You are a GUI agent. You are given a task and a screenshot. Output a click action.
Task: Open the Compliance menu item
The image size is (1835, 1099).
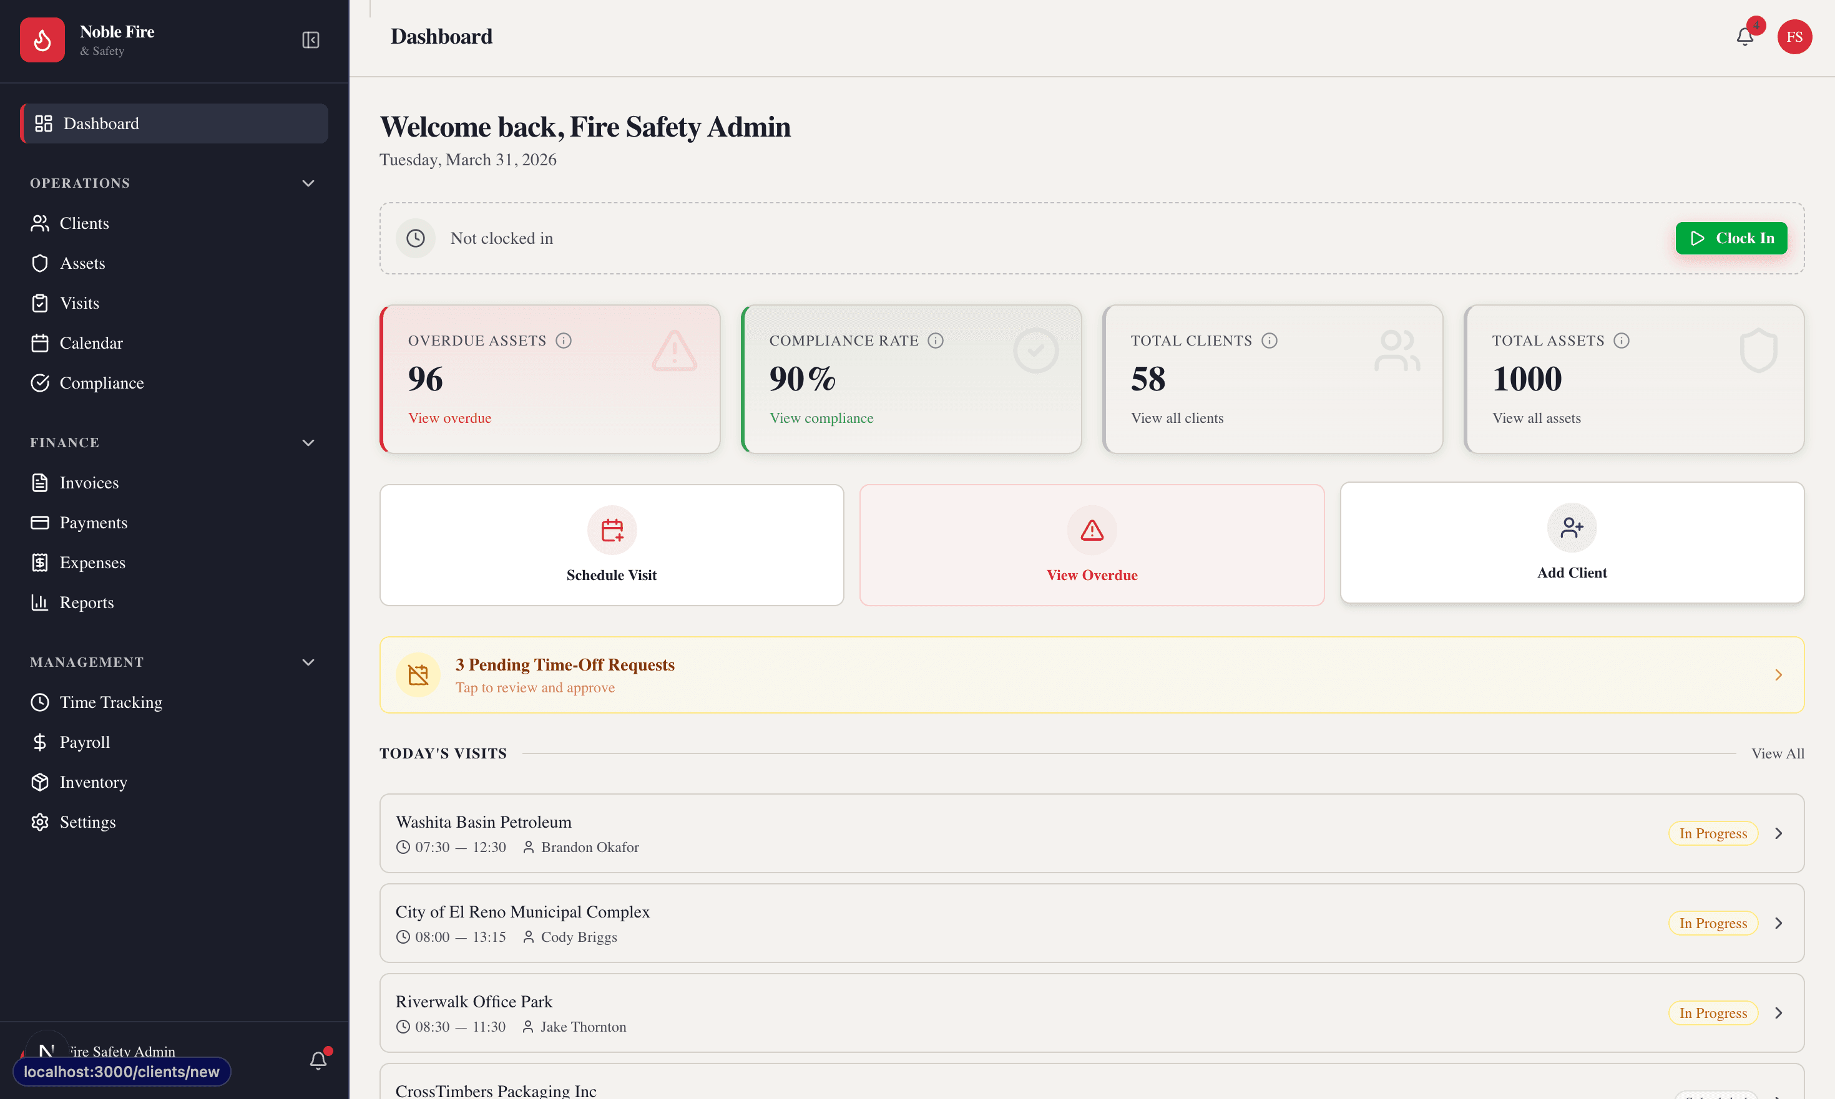102,383
